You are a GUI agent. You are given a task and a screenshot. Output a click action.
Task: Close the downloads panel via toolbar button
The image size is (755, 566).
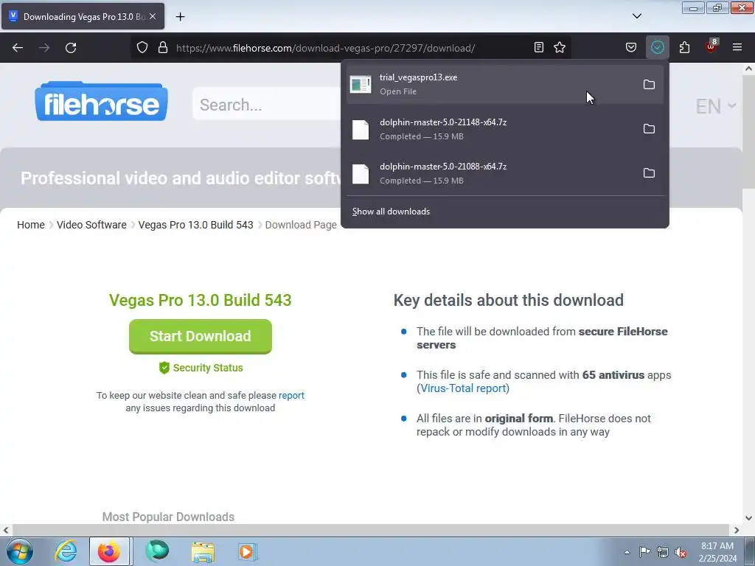[657, 47]
